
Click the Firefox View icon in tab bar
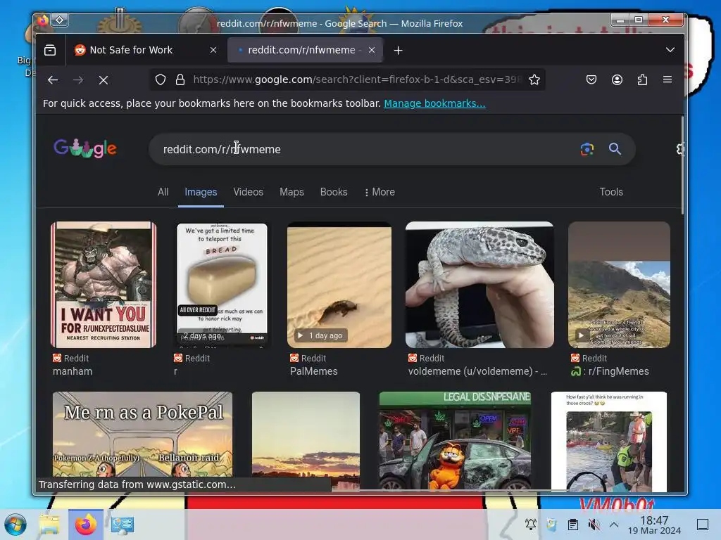coord(50,50)
